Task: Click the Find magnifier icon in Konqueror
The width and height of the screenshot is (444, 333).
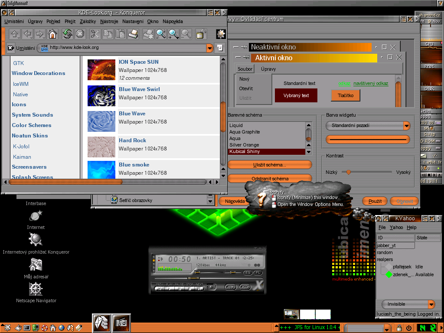Action: pyautogui.click(x=161, y=34)
